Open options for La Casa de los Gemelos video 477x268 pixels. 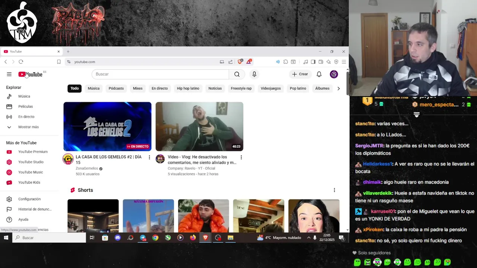tap(149, 157)
